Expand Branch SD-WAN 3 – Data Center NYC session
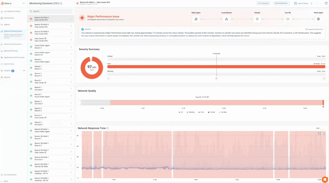329x183 pixels. pyautogui.click(x=71, y=26)
